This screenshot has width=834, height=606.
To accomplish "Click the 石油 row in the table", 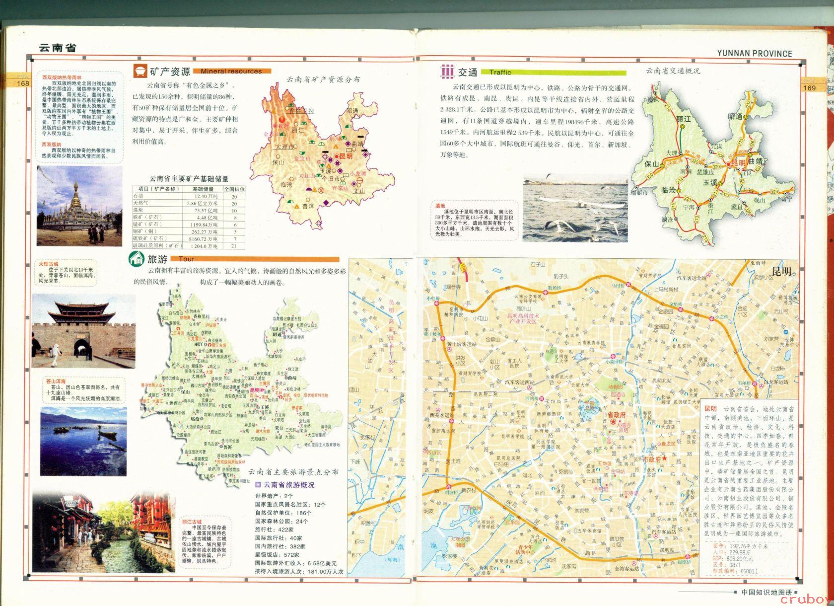I will coord(189,196).
